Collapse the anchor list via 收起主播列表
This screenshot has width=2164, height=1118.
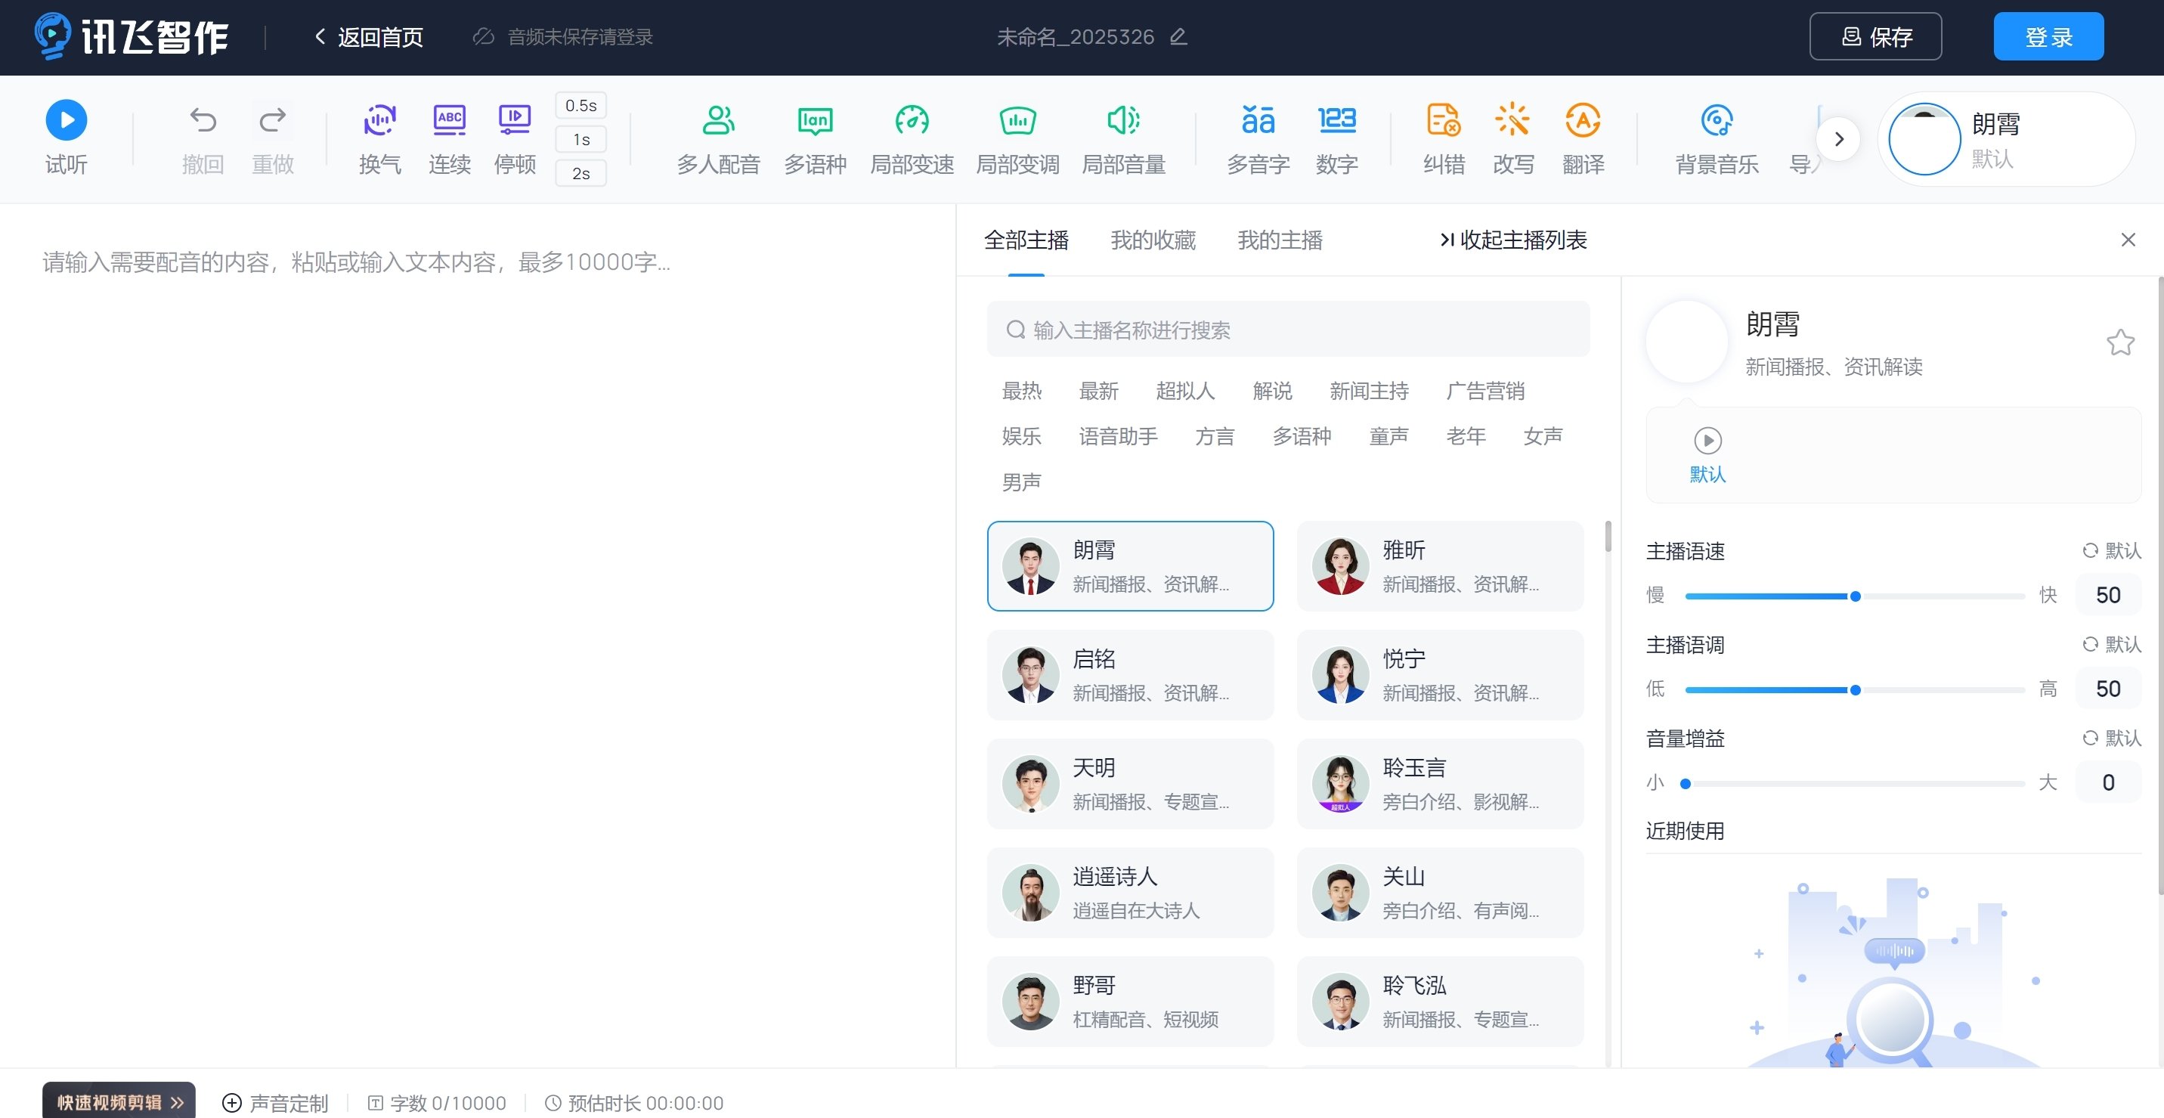click(1511, 241)
